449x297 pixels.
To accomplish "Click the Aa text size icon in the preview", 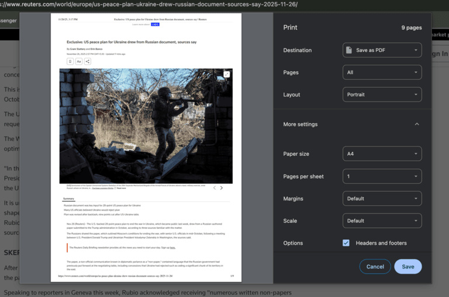I will pyautogui.click(x=79, y=61).
